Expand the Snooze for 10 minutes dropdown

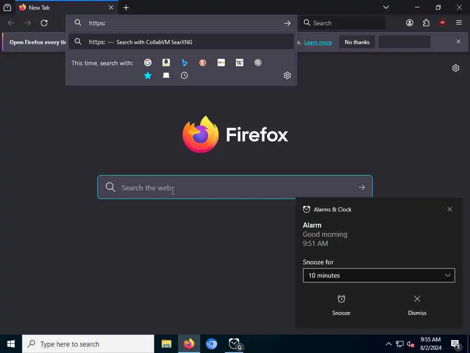pos(379,275)
